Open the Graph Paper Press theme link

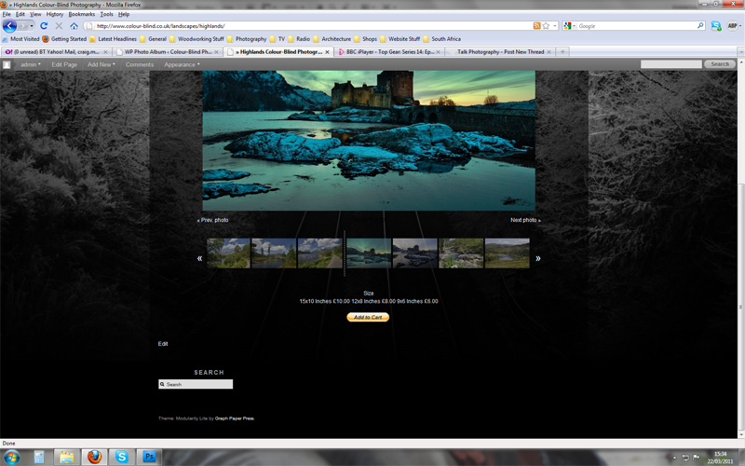click(235, 418)
